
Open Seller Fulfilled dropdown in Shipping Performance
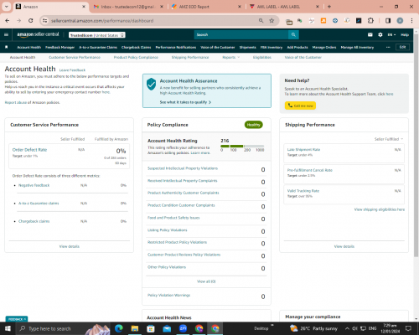coord(389,139)
